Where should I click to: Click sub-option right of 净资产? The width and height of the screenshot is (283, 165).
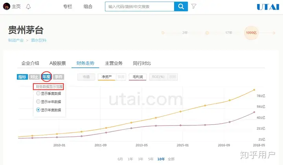pyautogui.click(x=121, y=77)
